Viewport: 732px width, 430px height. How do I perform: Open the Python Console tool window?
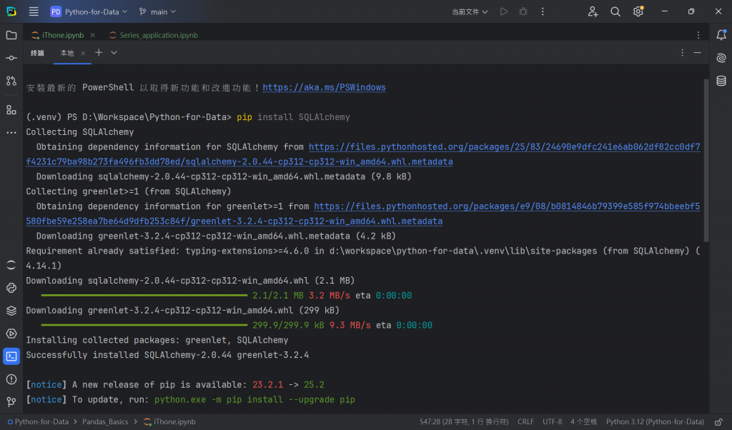[x=11, y=288]
